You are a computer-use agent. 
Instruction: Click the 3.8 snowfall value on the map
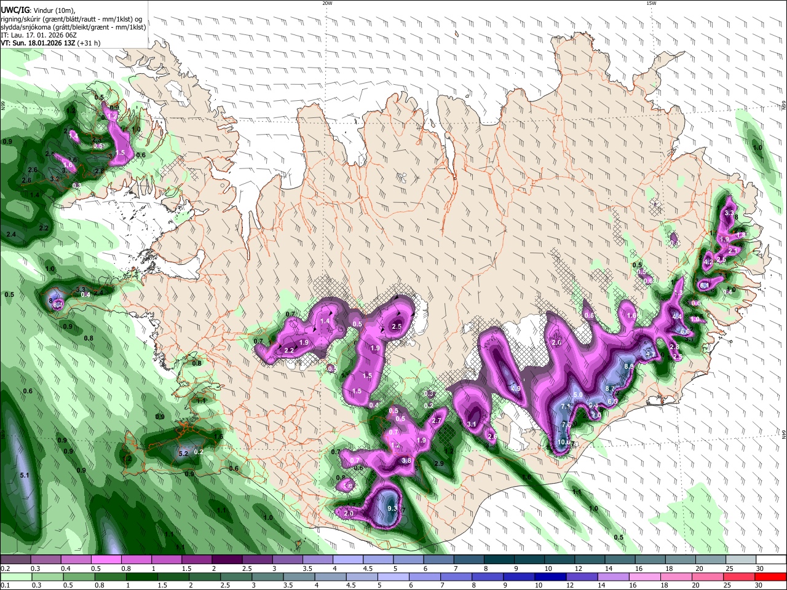(x=406, y=460)
